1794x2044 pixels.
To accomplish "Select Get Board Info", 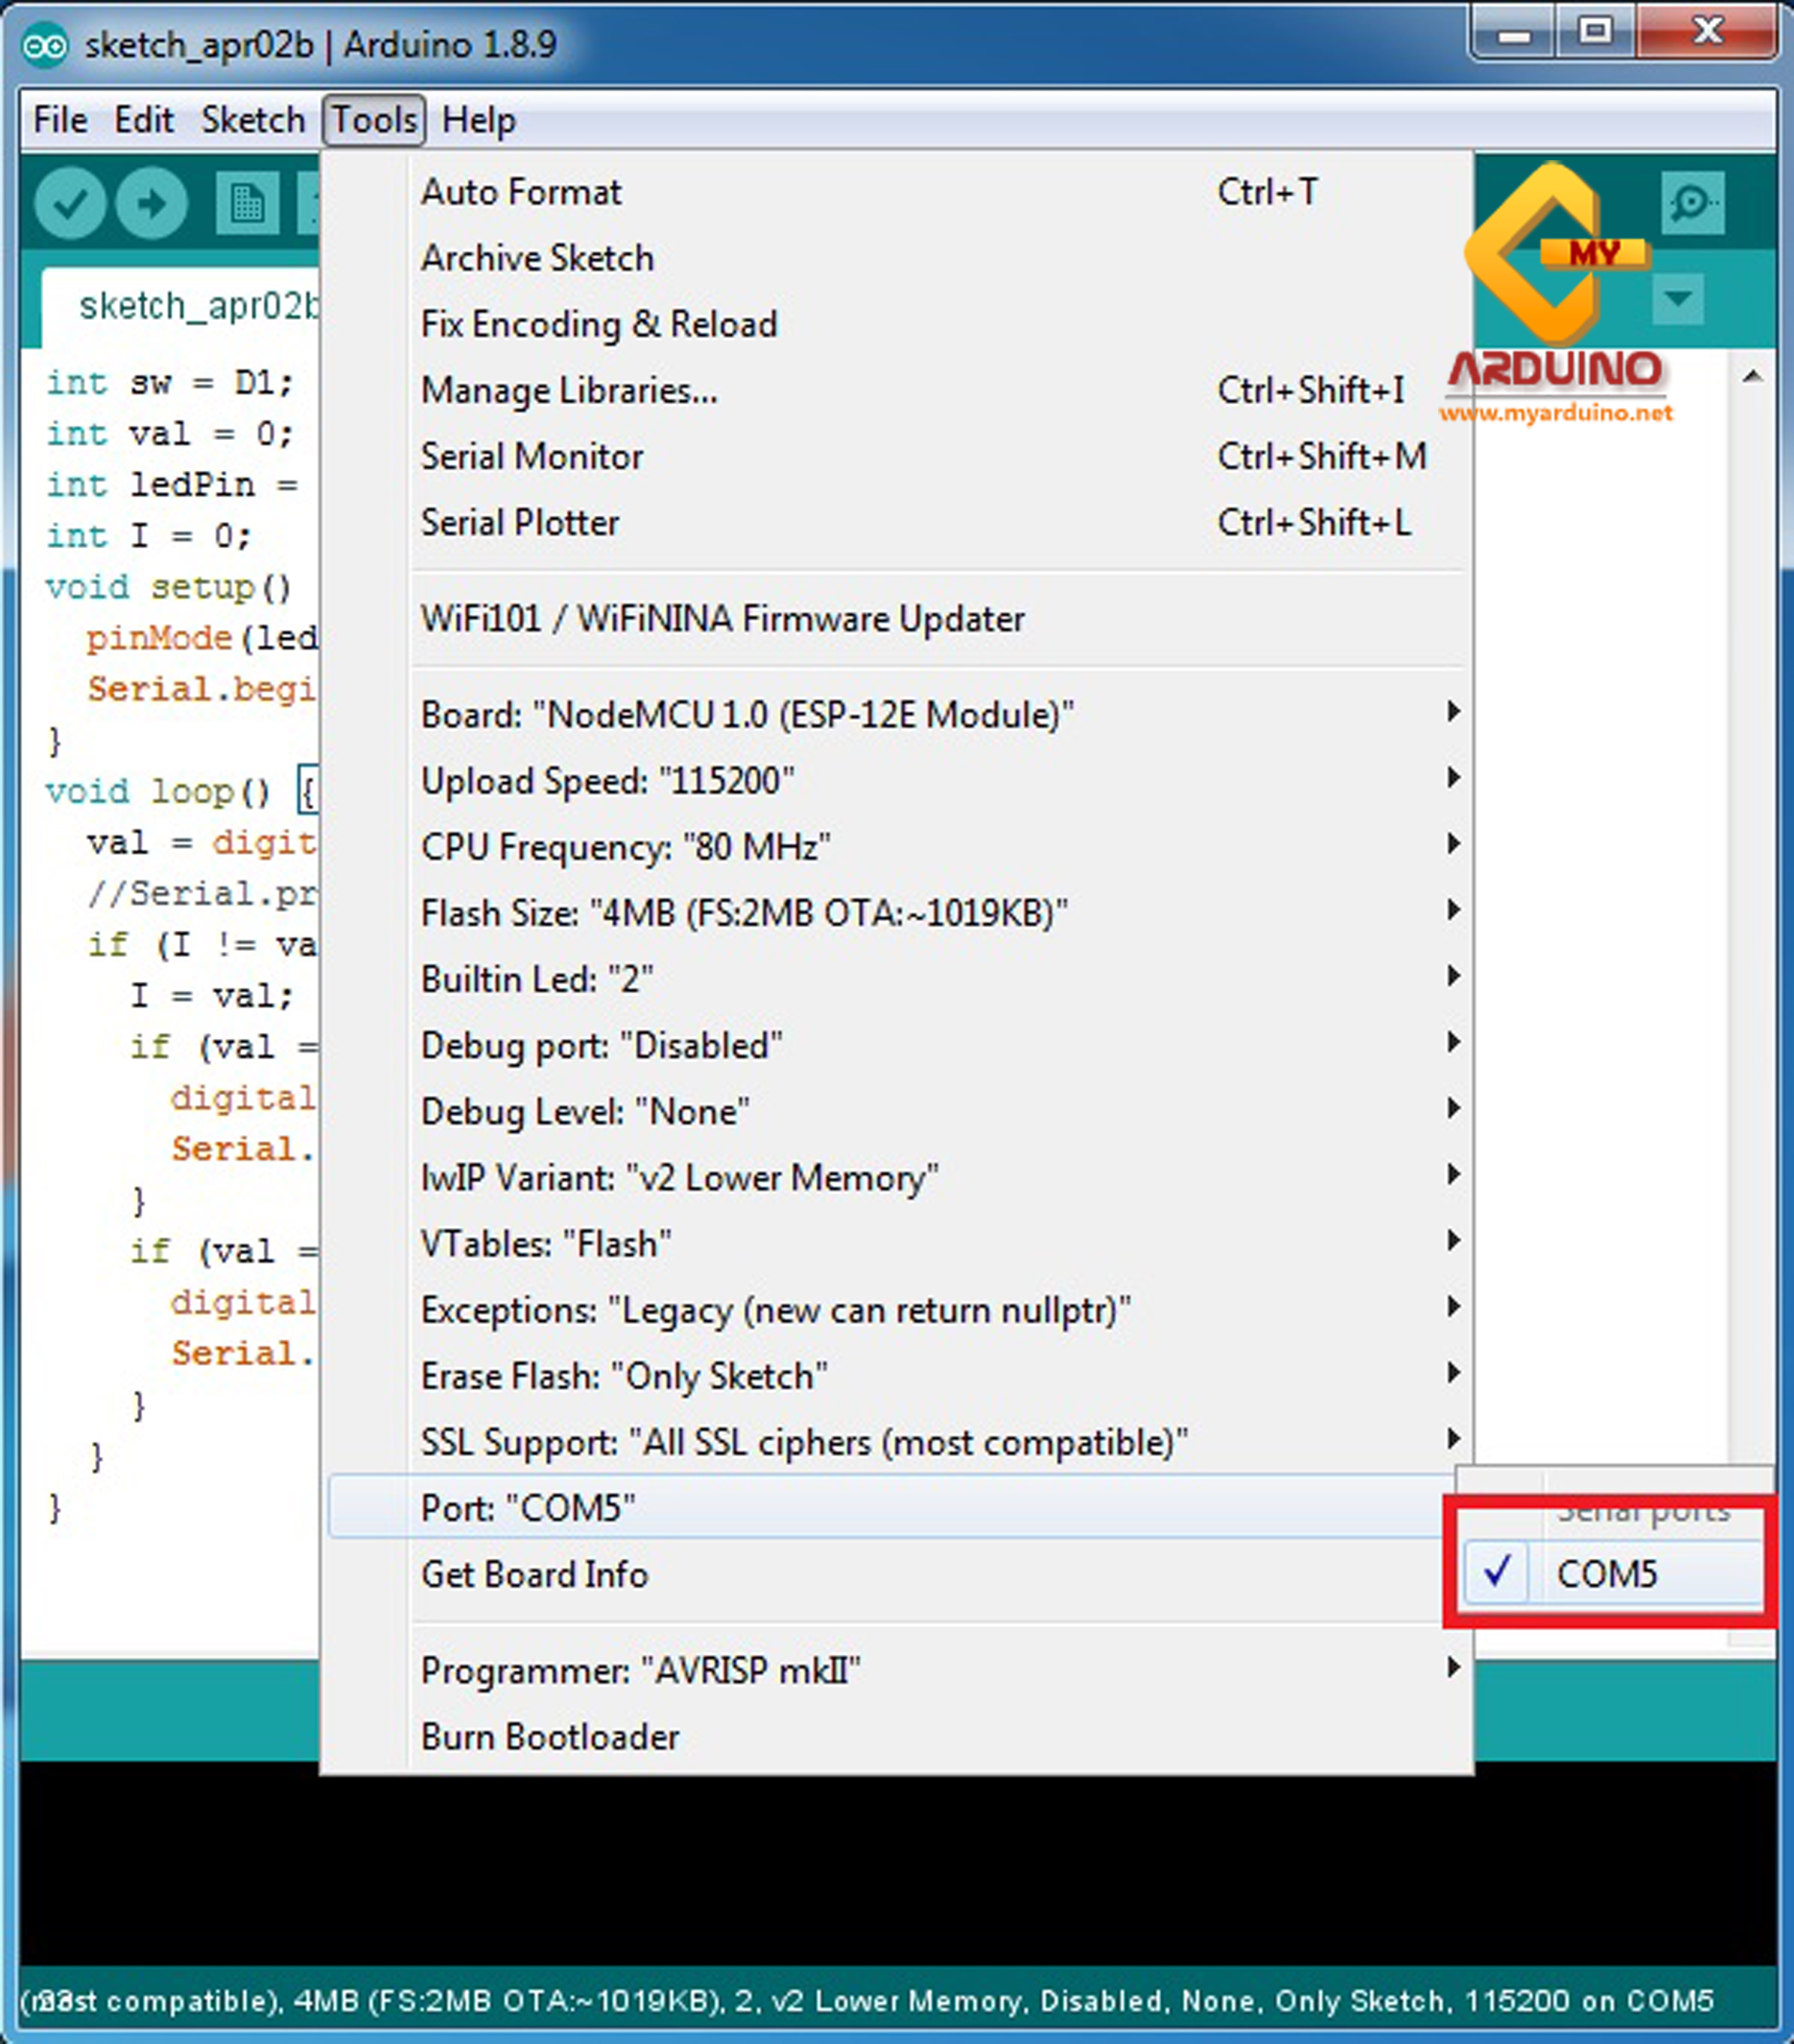I will pos(534,1574).
